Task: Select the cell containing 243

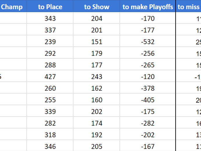Action: pyautogui.click(x=97, y=77)
